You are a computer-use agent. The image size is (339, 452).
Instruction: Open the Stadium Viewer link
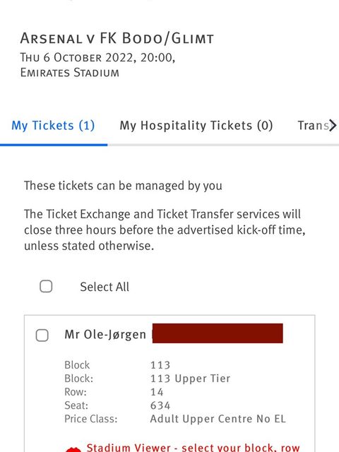coord(193,447)
